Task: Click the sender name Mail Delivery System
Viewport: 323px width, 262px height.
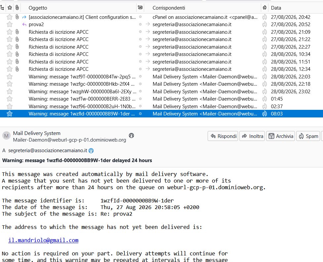Action: pos(37,133)
